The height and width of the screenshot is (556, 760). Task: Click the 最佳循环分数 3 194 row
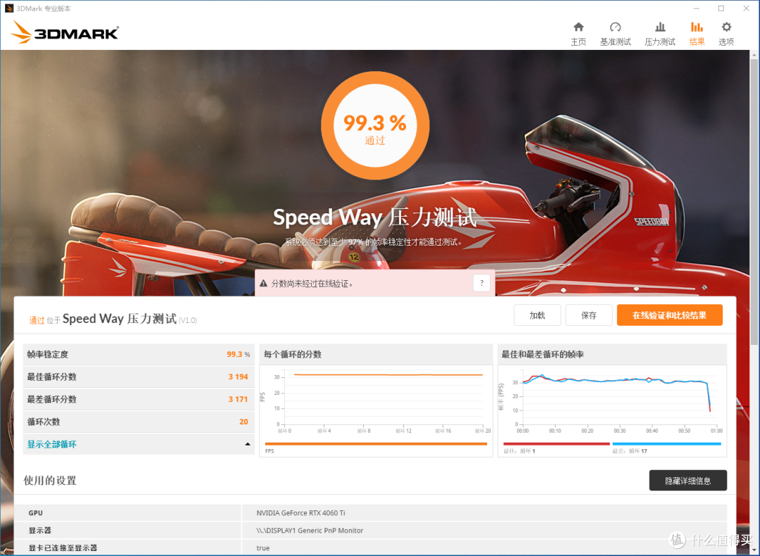[x=139, y=377]
